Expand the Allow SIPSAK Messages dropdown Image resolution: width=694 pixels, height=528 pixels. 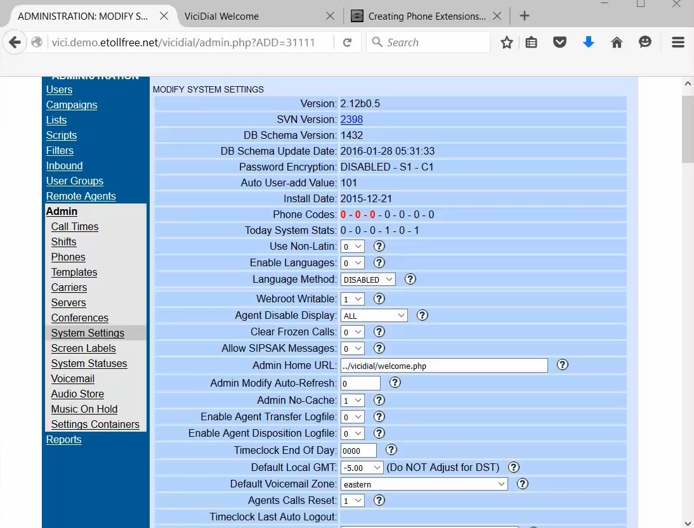click(353, 349)
